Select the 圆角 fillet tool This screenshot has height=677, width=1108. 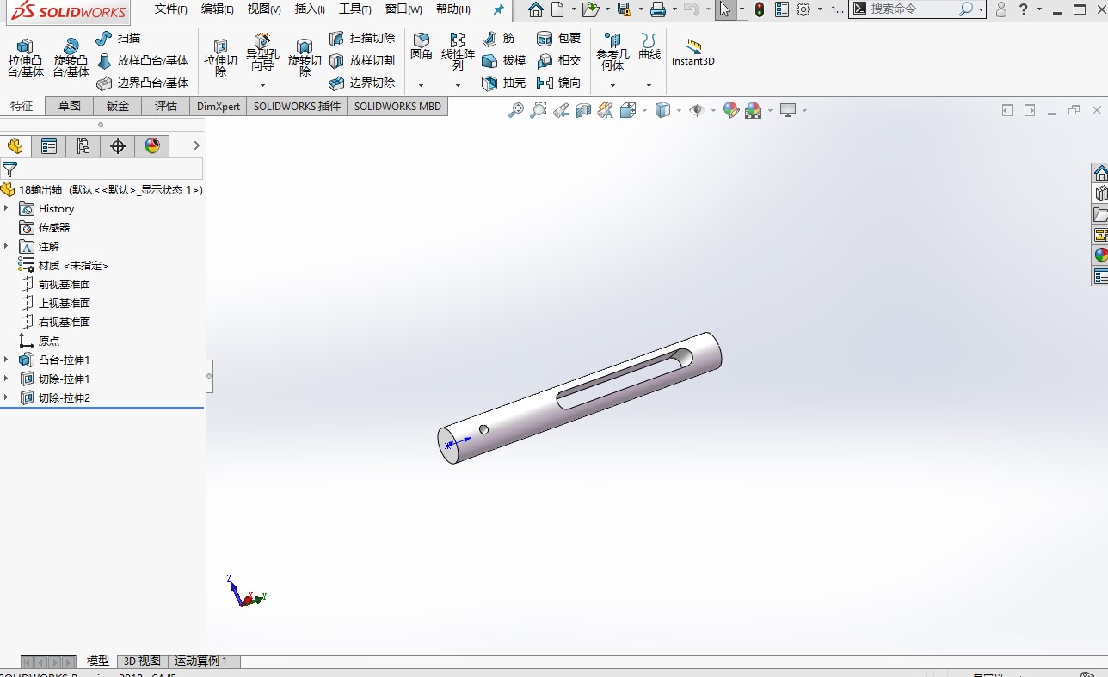[x=421, y=46]
